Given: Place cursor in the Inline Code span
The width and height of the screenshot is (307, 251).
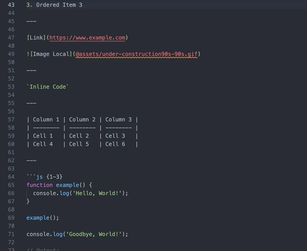Looking at the screenshot, I should pyautogui.click(x=48, y=87).
